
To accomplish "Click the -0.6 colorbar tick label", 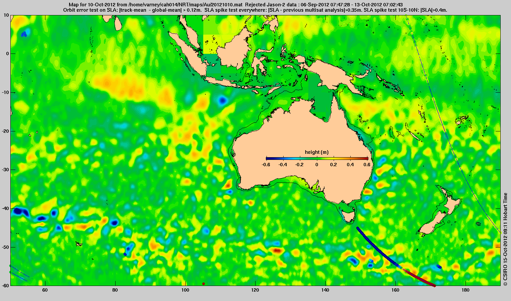I will (266, 165).
